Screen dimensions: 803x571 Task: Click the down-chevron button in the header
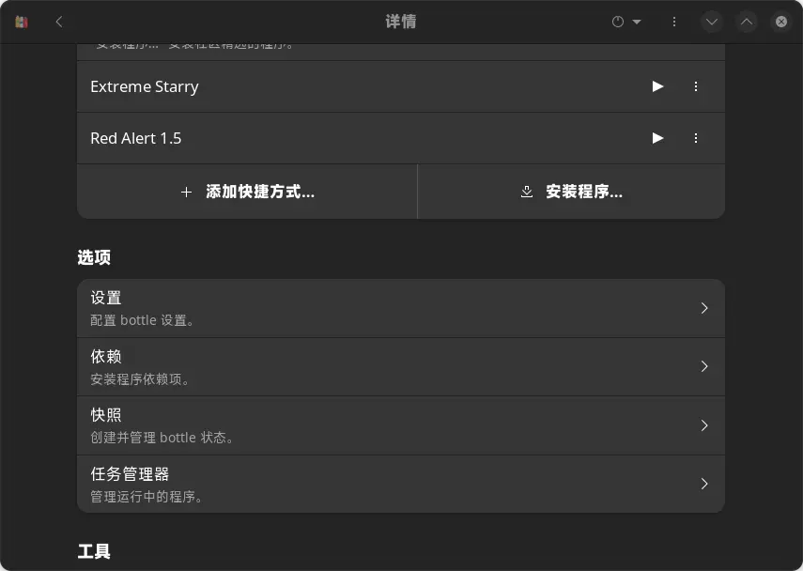coord(712,21)
